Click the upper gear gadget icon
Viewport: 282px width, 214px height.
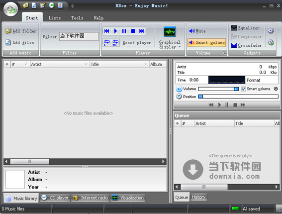pyautogui.click(x=271, y=31)
